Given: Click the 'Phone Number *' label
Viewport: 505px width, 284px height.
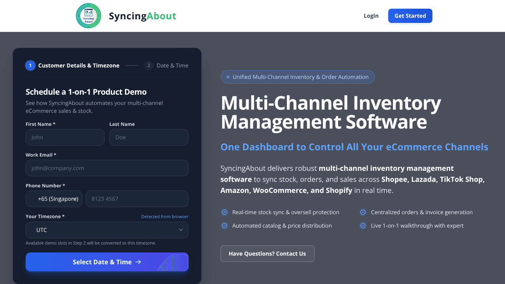Looking at the screenshot, I should click(x=45, y=186).
